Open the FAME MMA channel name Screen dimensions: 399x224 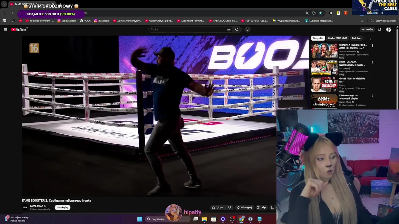pos(36,206)
